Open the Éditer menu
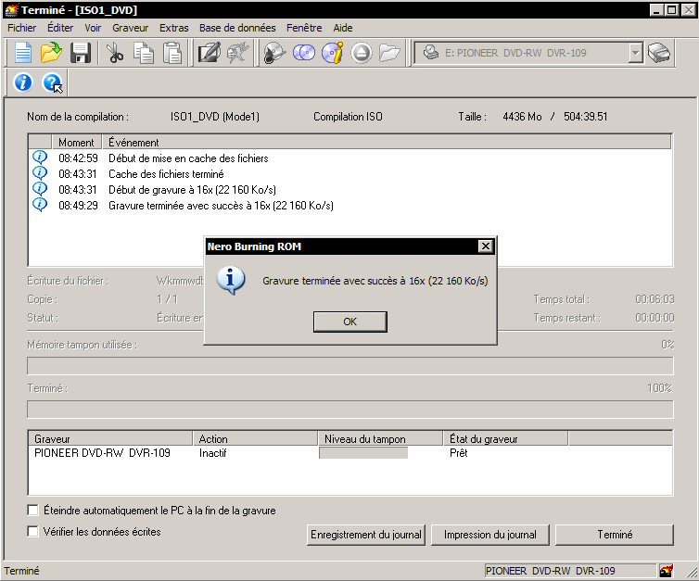 (60, 28)
